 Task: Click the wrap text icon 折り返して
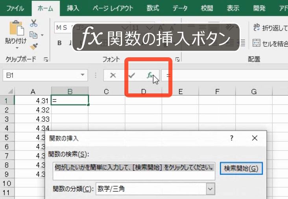tap(257, 27)
